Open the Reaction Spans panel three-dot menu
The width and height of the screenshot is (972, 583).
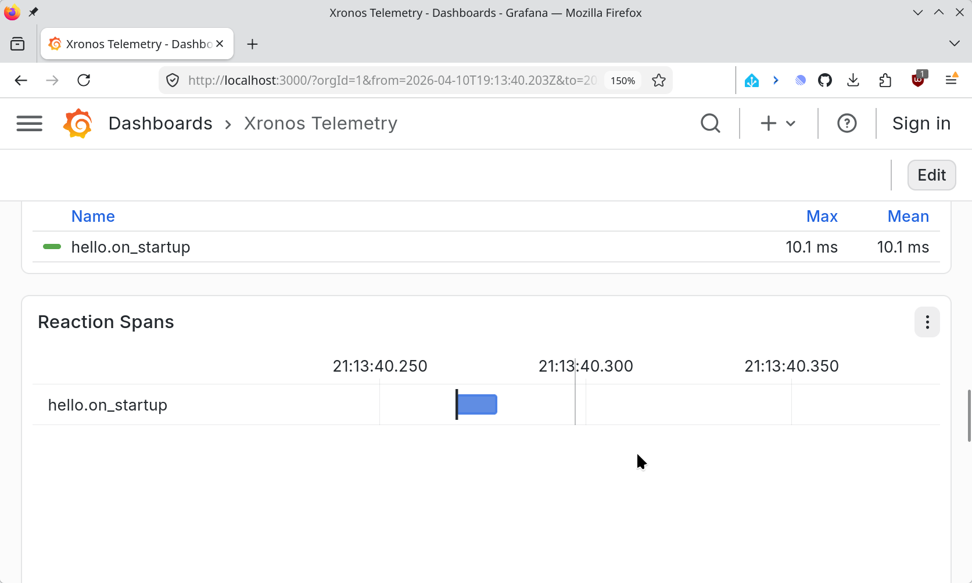[x=927, y=322]
